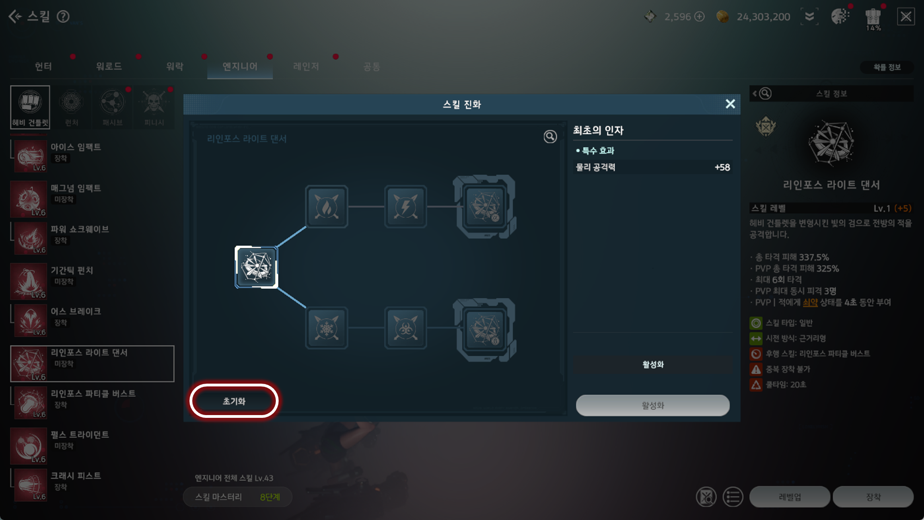
Task: Click the 초기화 reset button
Action: tap(234, 401)
